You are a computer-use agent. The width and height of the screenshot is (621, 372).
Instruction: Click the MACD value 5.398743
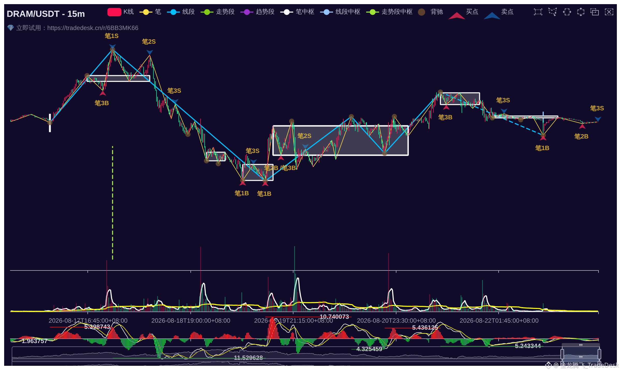(97, 327)
